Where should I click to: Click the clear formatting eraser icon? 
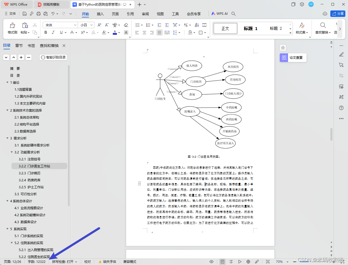pos(126,25)
